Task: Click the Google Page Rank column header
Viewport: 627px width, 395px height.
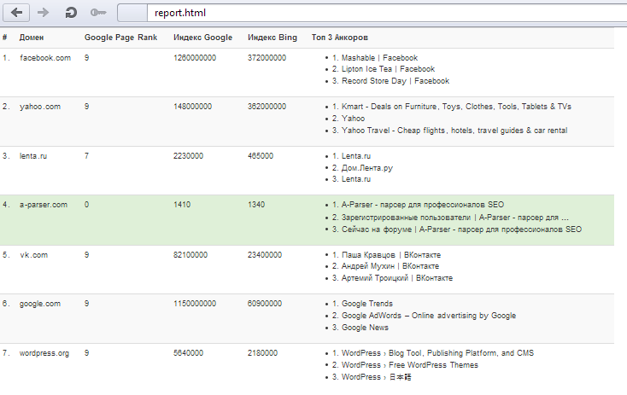Action: point(120,38)
